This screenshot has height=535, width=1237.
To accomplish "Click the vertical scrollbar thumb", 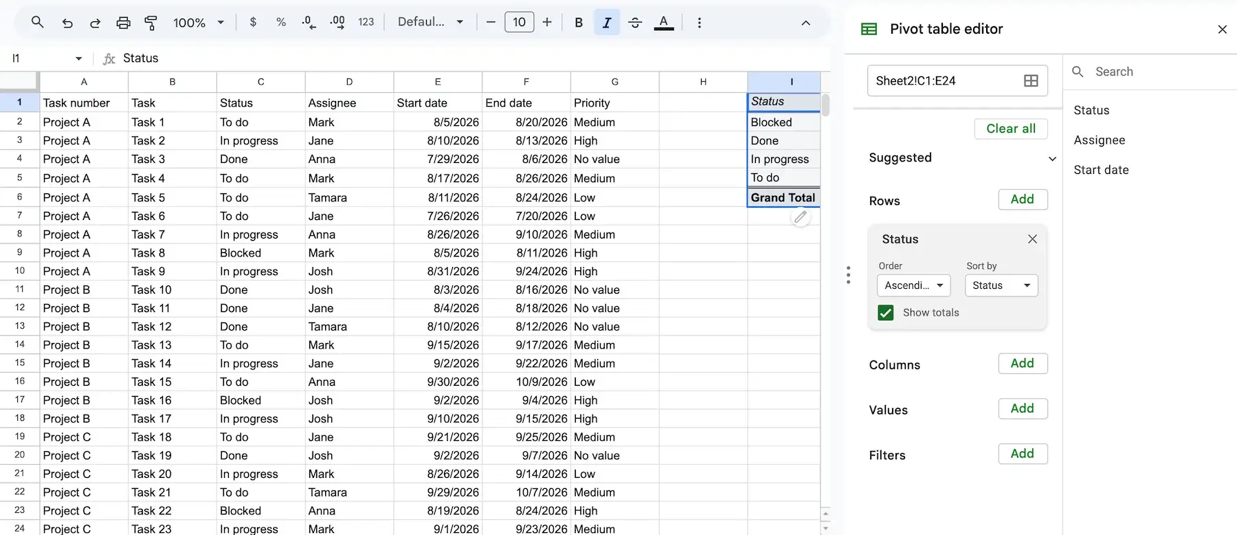I will click(x=825, y=105).
